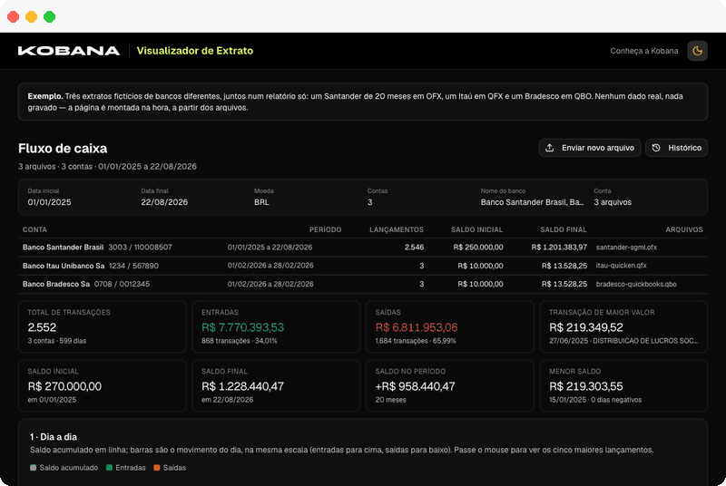Click the Saldo inicial R$ 270.000,00 value
726x486 pixels.
tap(64, 386)
